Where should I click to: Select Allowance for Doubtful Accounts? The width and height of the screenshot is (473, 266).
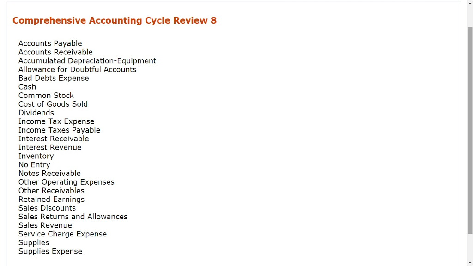[x=77, y=69]
